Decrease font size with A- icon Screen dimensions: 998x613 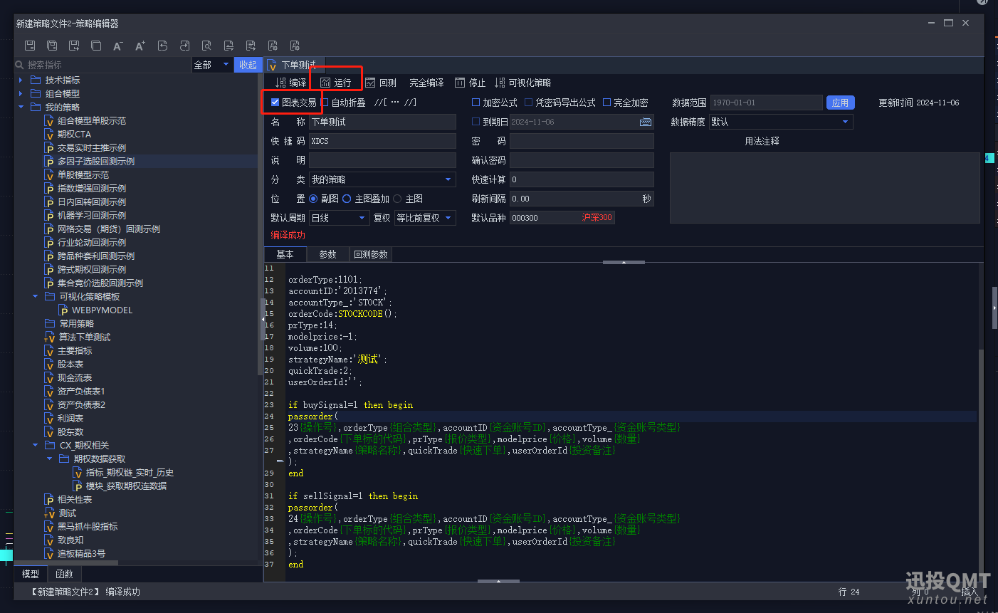[118, 46]
